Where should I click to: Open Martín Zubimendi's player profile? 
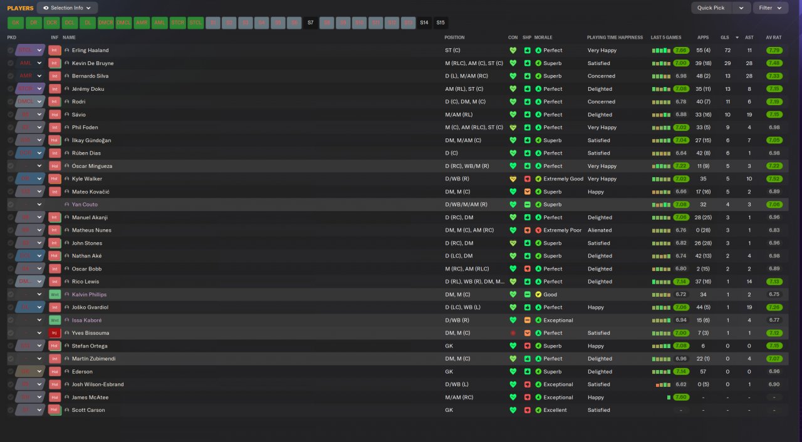tap(94, 359)
